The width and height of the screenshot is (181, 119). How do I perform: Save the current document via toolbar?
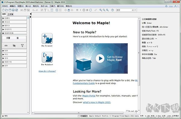pos(10,10)
